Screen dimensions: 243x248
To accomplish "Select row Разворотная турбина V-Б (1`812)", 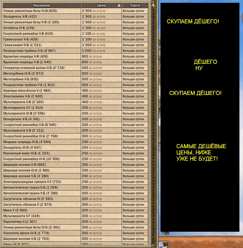I will pos(75,85).
